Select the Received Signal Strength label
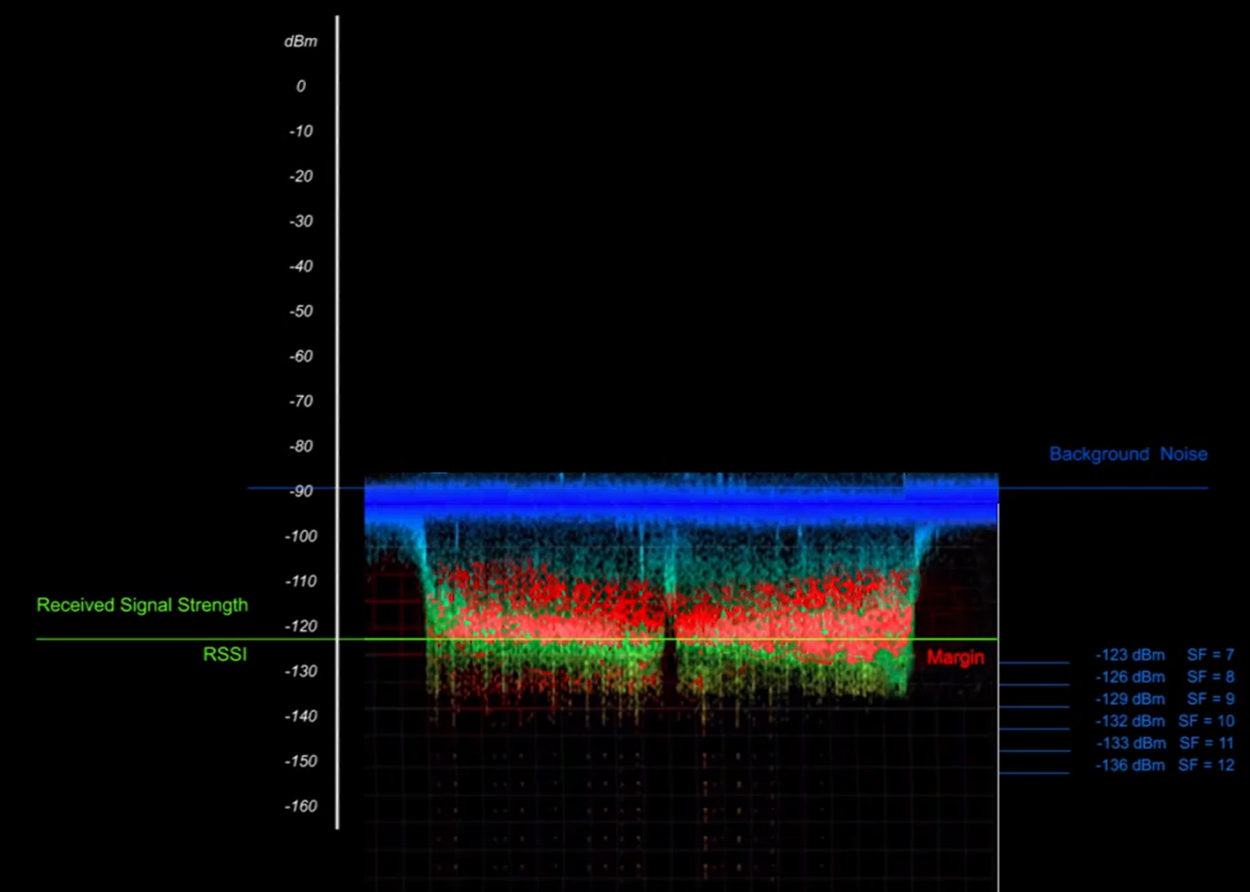This screenshot has height=892, width=1250. pyautogui.click(x=142, y=605)
